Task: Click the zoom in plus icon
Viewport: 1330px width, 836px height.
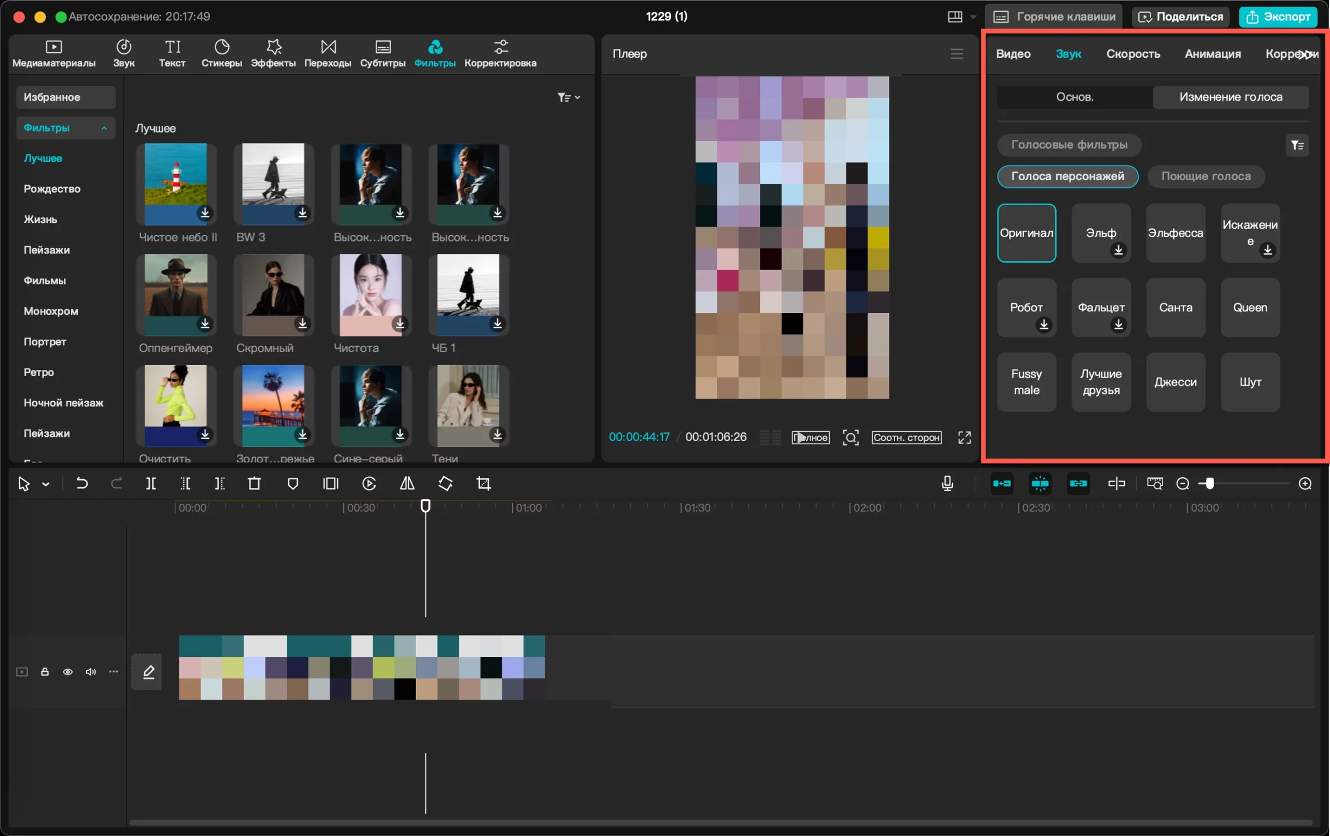Action: [1305, 484]
